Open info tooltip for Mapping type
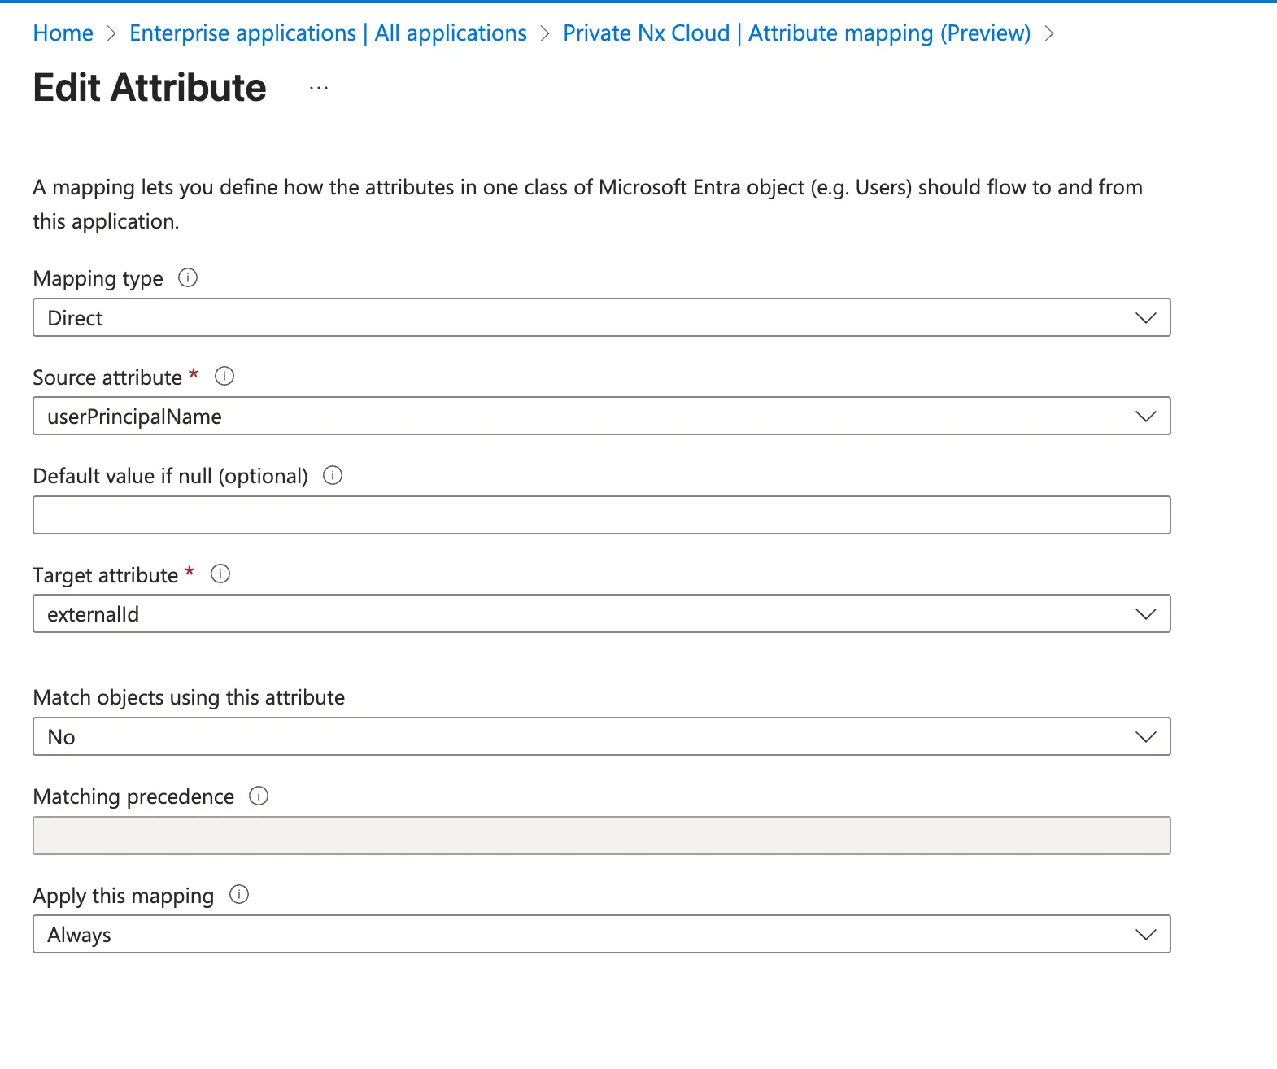Image resolution: width=1277 pixels, height=1069 pixels. pos(188,278)
